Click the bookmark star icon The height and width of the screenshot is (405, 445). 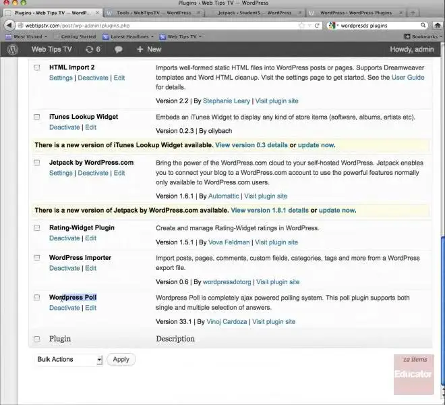point(301,26)
